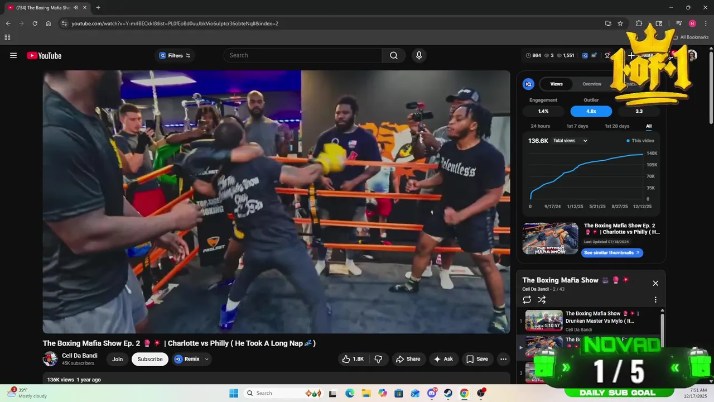Open the Cell Da Bandi channel avatar
This screenshot has height=402, width=714.
pyautogui.click(x=50, y=359)
